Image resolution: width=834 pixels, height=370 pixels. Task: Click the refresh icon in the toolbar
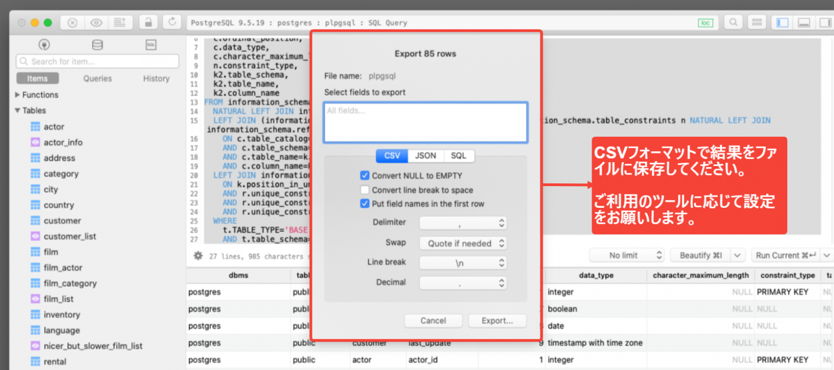pos(172,22)
